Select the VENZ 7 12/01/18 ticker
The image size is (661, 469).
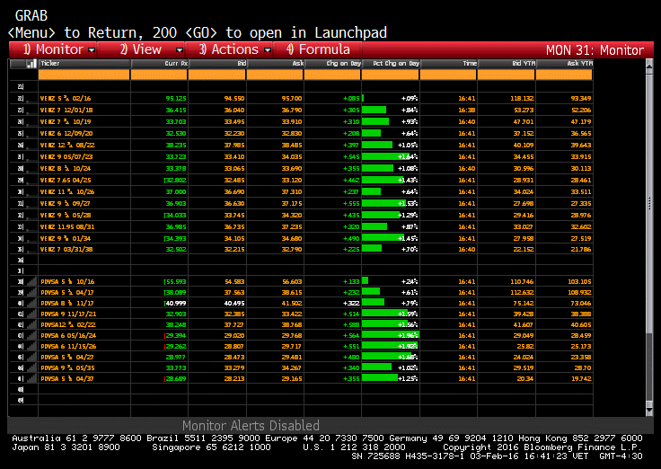(66, 111)
